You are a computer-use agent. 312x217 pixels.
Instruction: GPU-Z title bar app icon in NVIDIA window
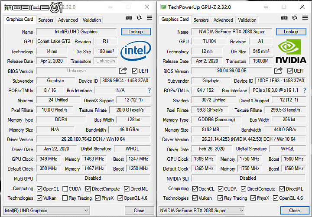point(163,7)
